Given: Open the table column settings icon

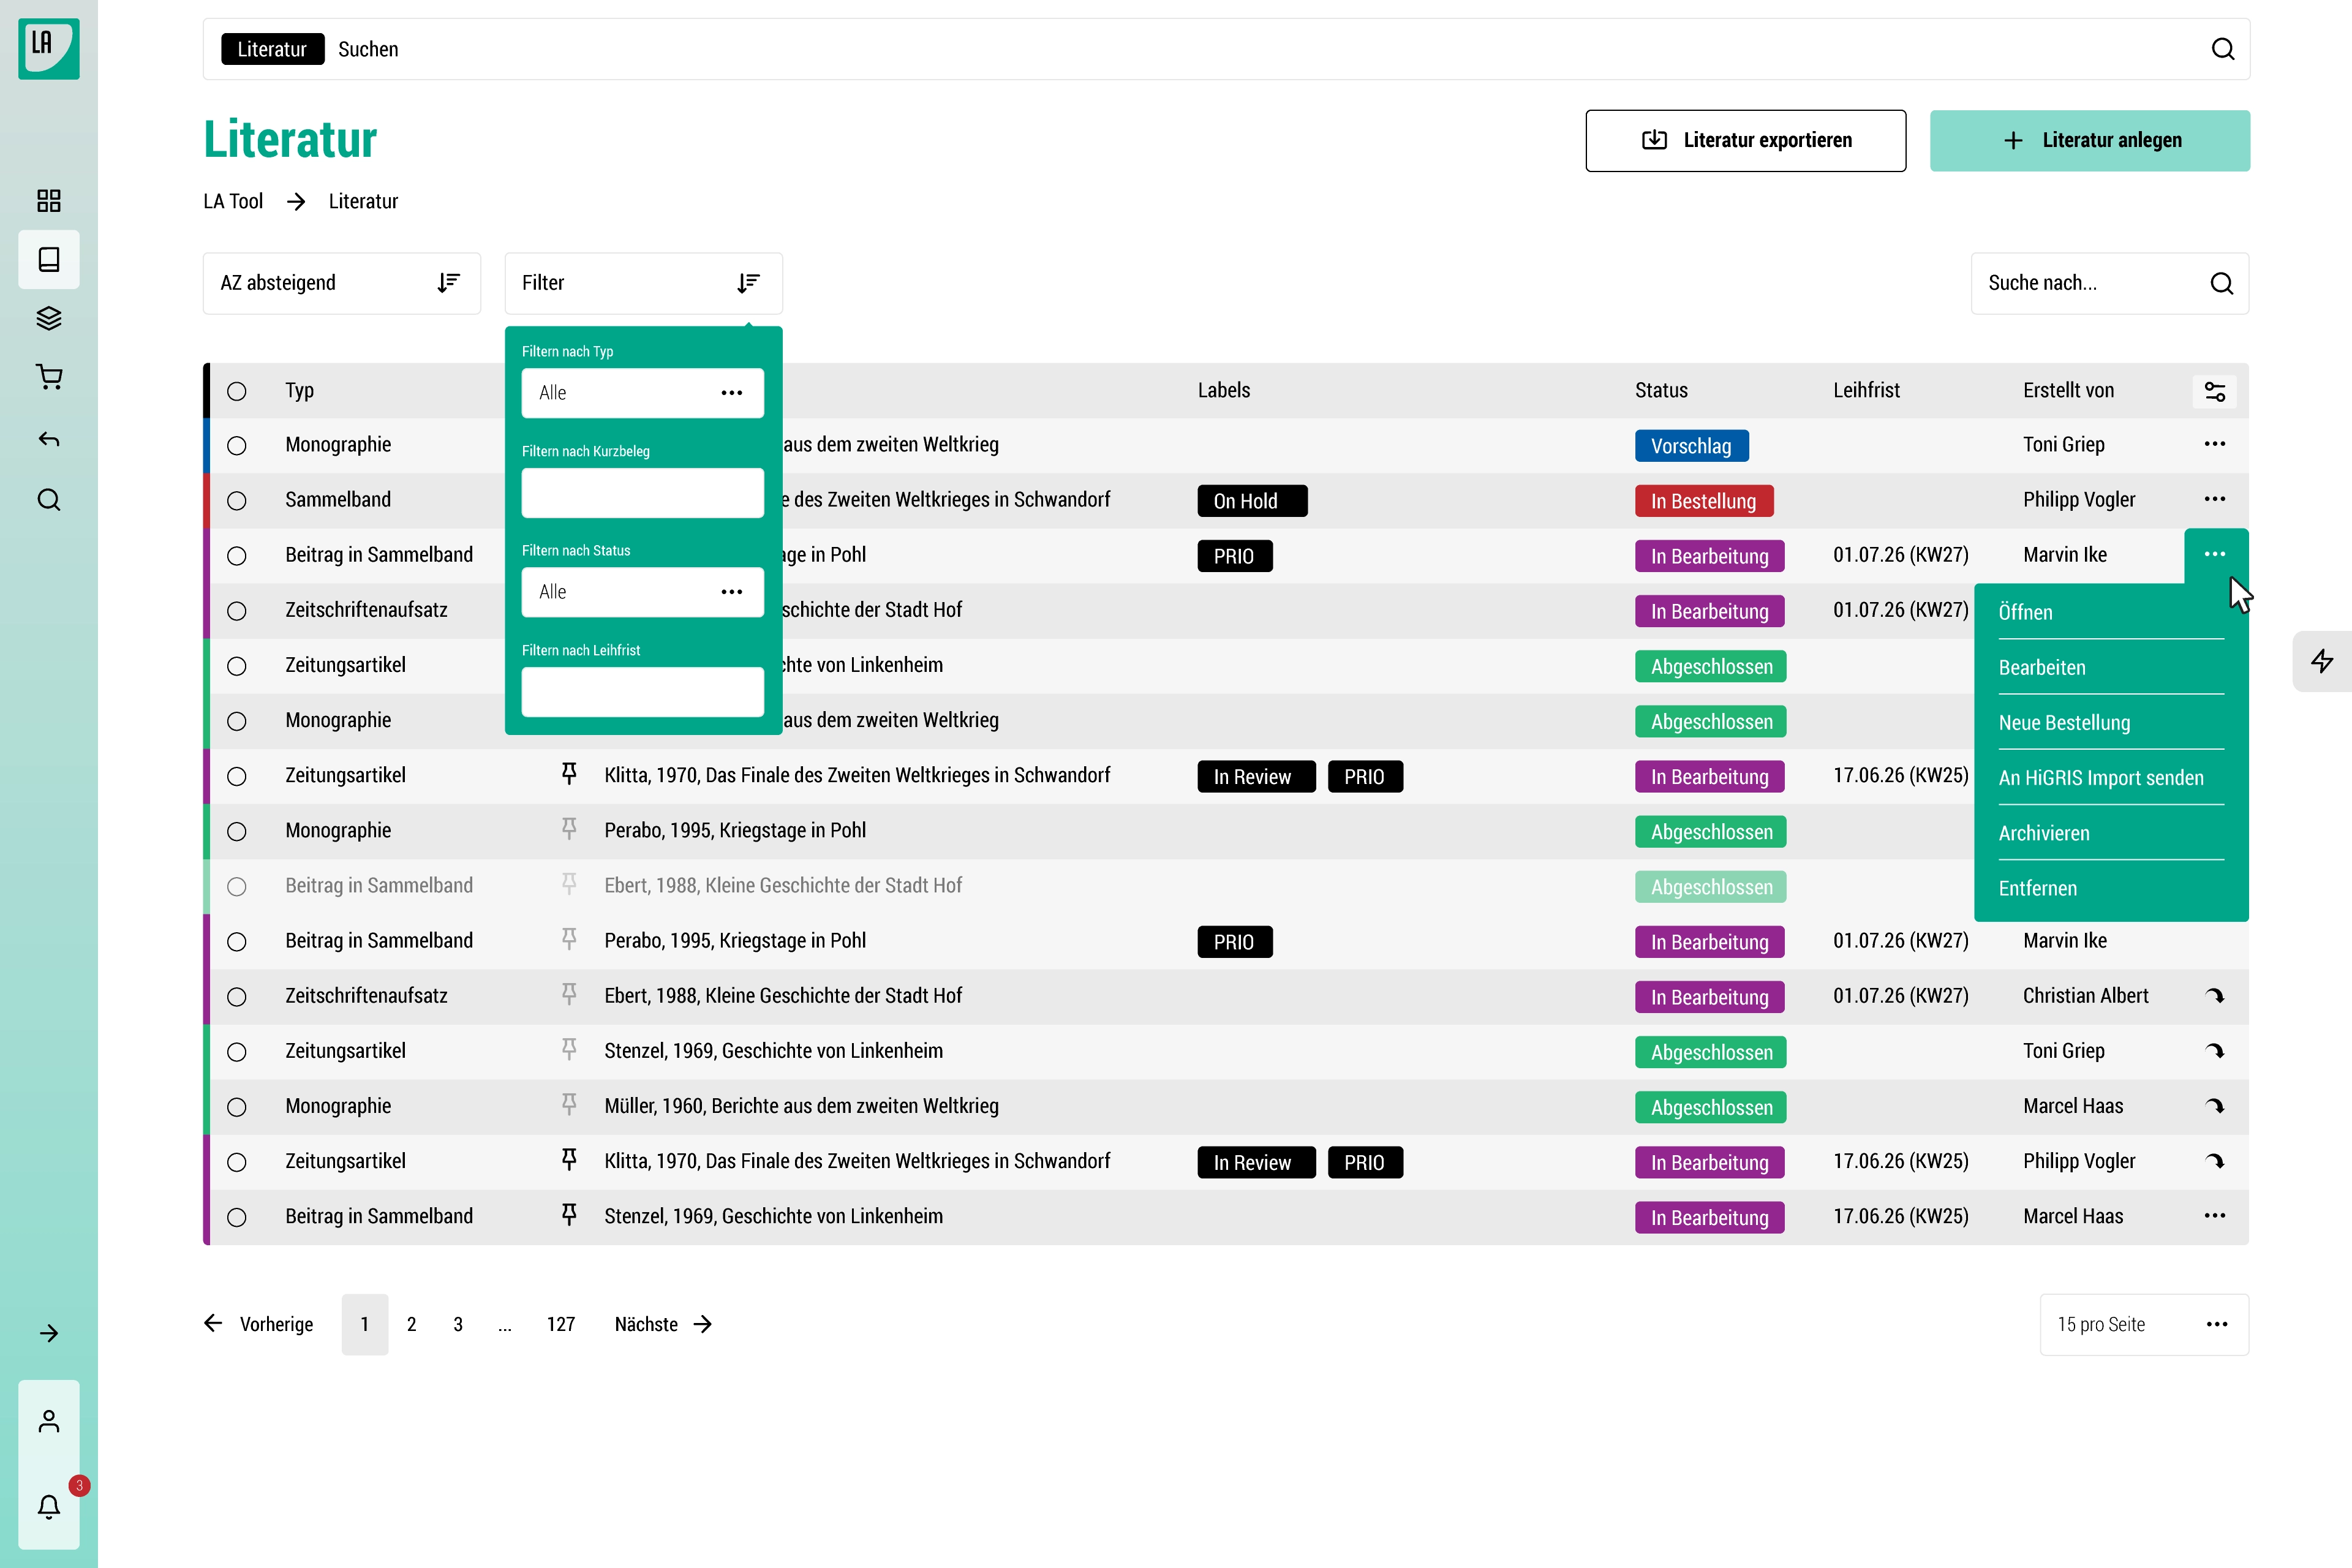Looking at the screenshot, I should tap(2214, 391).
